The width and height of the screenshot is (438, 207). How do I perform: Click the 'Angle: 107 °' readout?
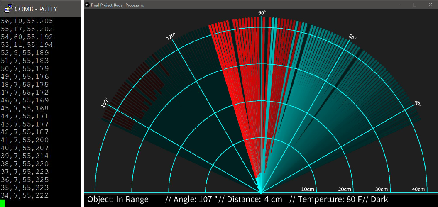click(196, 200)
